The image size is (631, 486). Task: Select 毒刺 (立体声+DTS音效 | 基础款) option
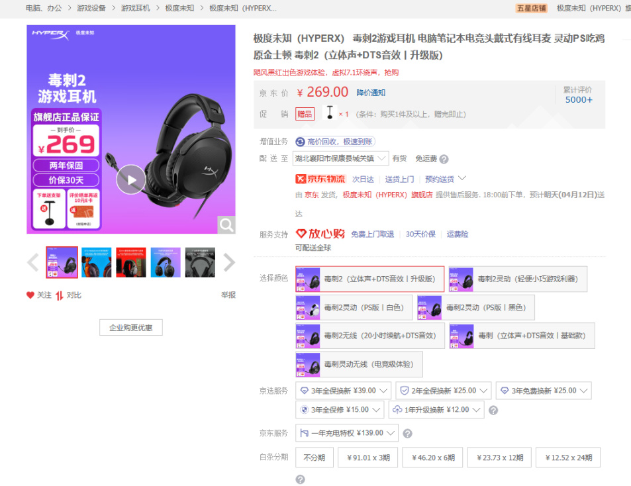click(522, 336)
